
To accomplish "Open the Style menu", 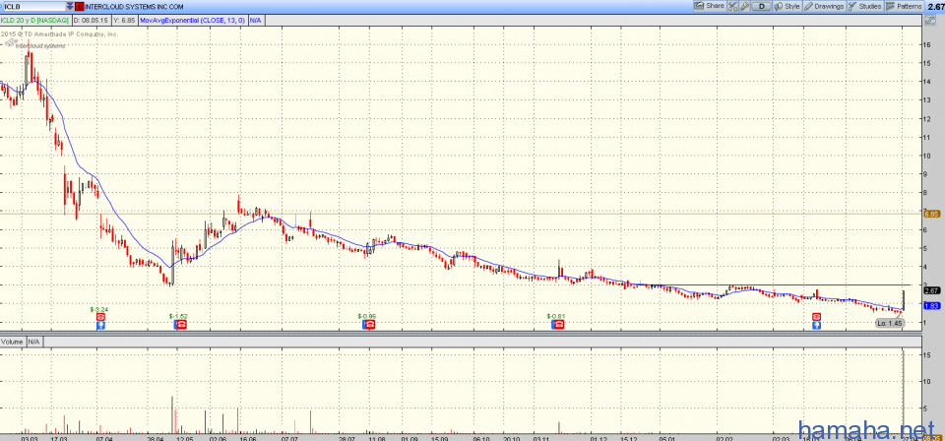I will tap(787, 6).
